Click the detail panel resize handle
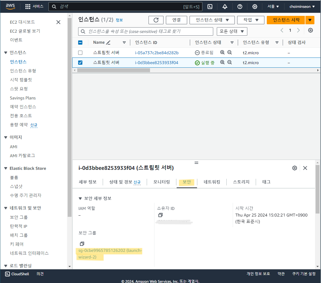321x283 pixels. 196,163
